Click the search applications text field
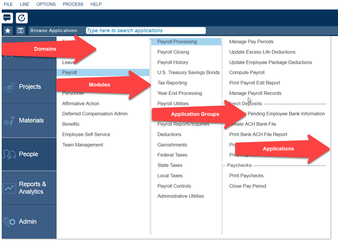 pos(146,31)
